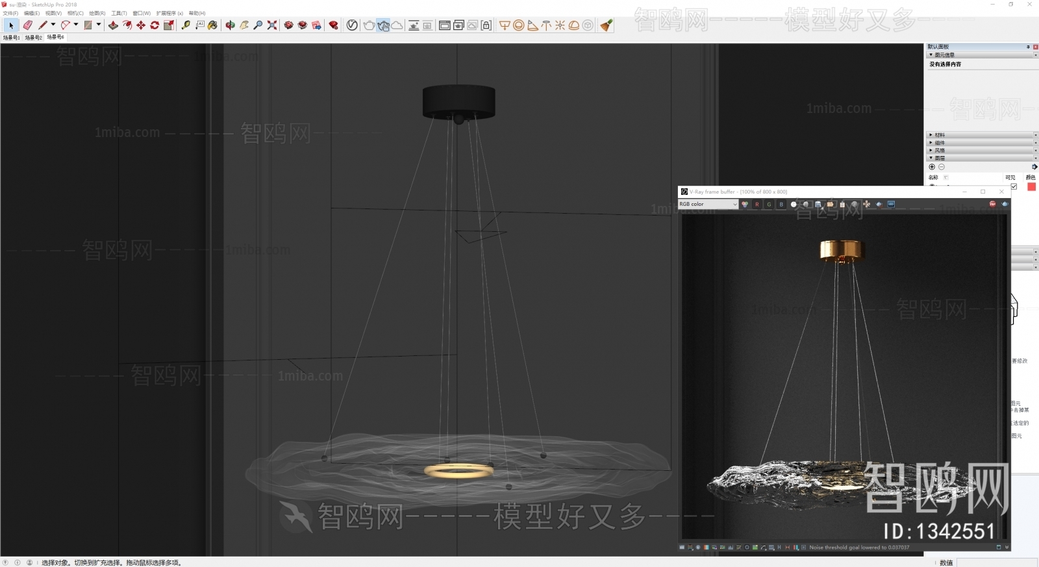The width and height of the screenshot is (1039, 567).
Task: Toggle blue channel in frame buffer
Action: point(781,204)
